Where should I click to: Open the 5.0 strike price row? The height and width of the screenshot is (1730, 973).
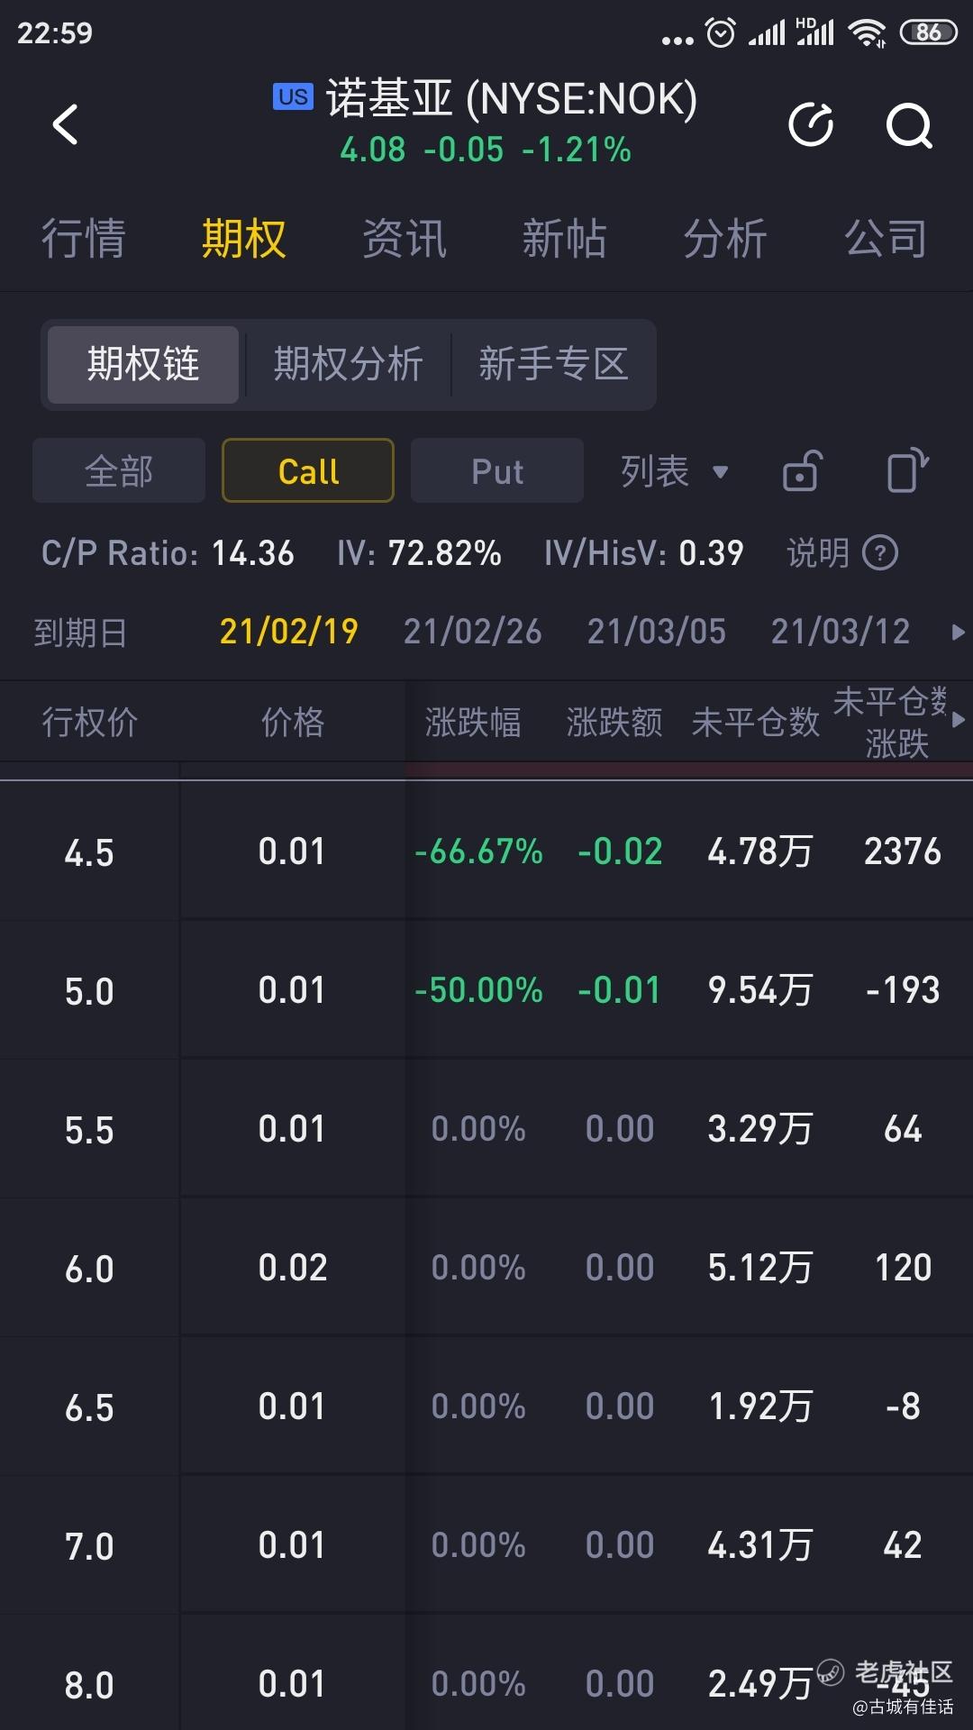[x=486, y=990]
